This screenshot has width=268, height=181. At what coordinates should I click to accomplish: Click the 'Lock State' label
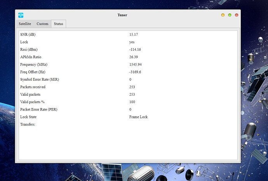coord(28,117)
